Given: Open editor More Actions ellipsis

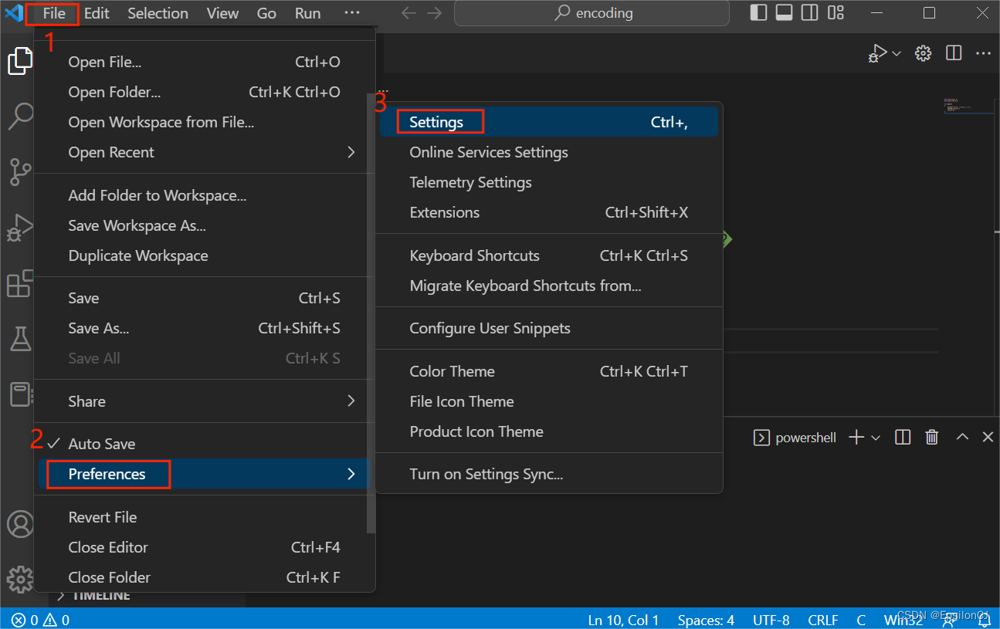Looking at the screenshot, I should 983,52.
